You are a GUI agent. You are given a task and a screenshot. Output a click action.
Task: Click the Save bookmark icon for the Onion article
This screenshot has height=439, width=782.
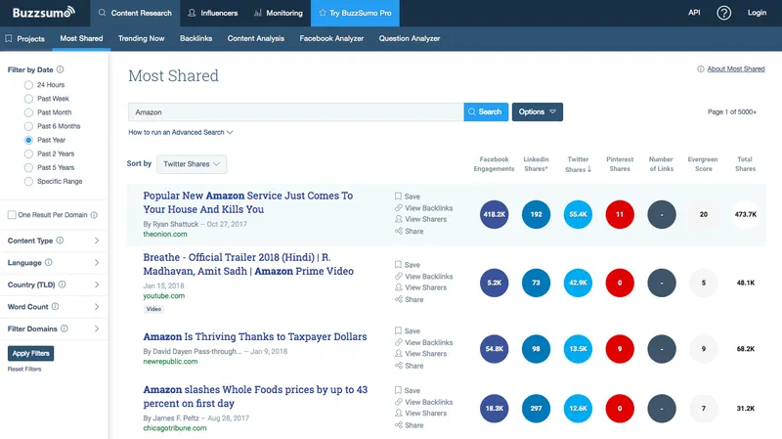click(x=399, y=197)
